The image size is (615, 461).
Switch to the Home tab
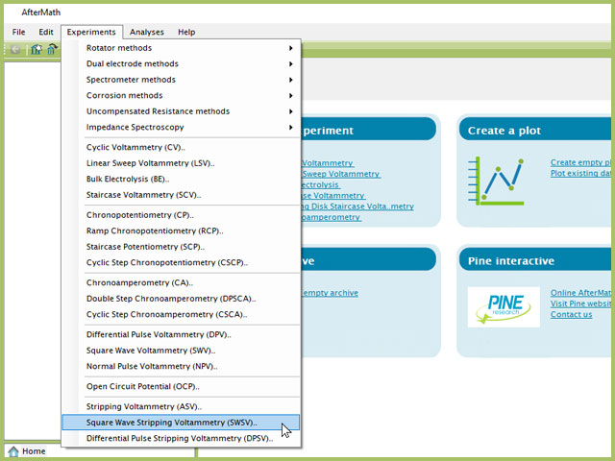pyautogui.click(x=27, y=451)
